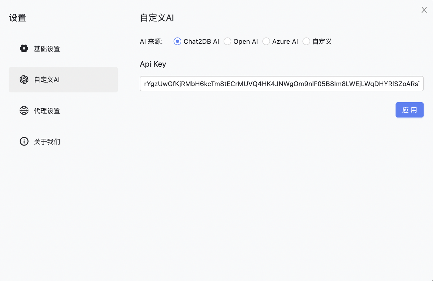Click the gear icon beside 基础设置

point(24,49)
